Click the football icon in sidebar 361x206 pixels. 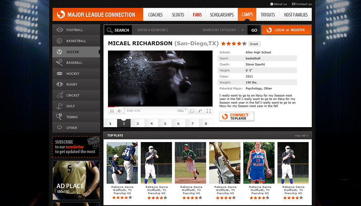[x=60, y=30]
